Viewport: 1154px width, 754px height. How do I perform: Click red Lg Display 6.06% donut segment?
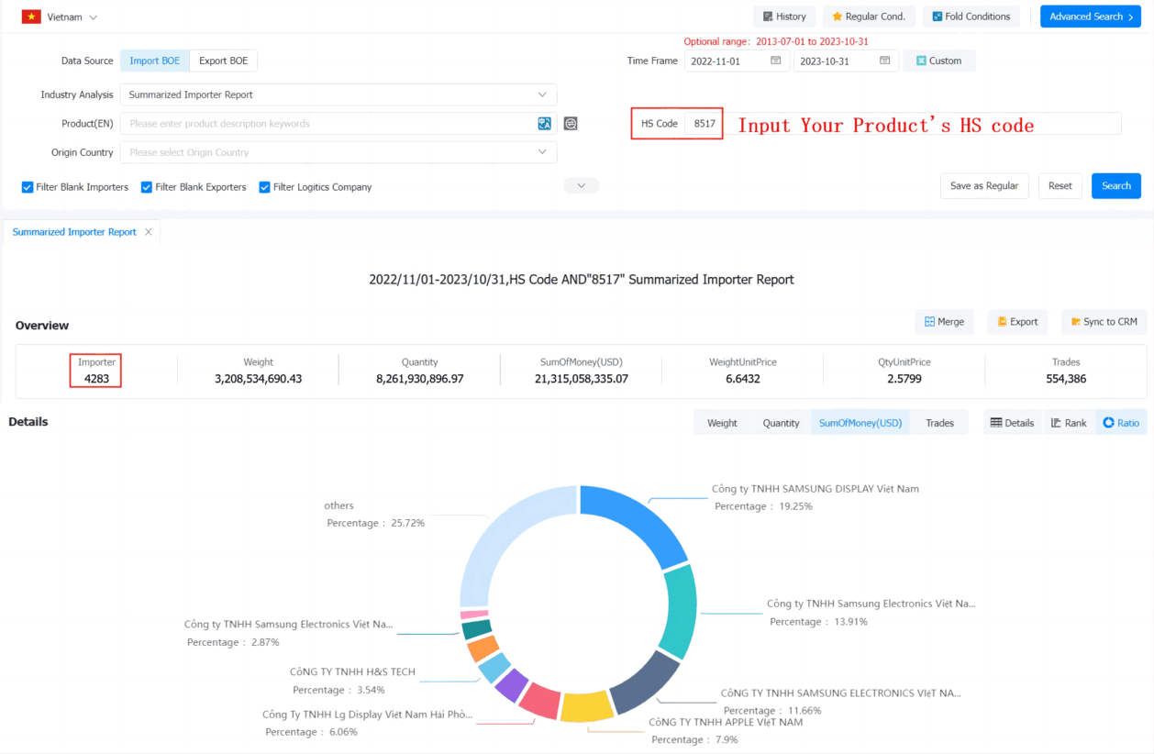539,701
